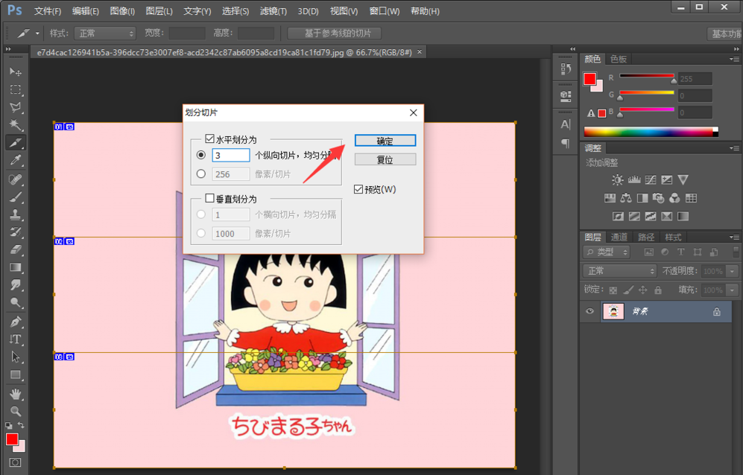The width and height of the screenshot is (743, 475).
Task: Toggle the 预览(W) preview checkbox
Action: (358, 189)
